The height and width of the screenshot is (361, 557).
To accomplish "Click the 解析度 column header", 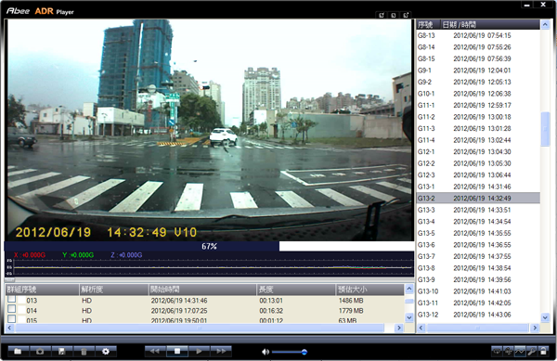I will (113, 290).
